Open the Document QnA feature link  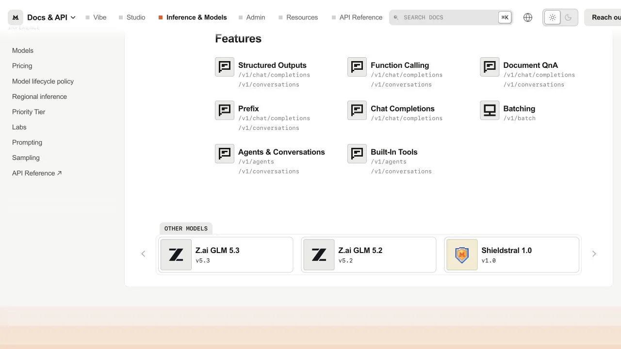click(531, 65)
